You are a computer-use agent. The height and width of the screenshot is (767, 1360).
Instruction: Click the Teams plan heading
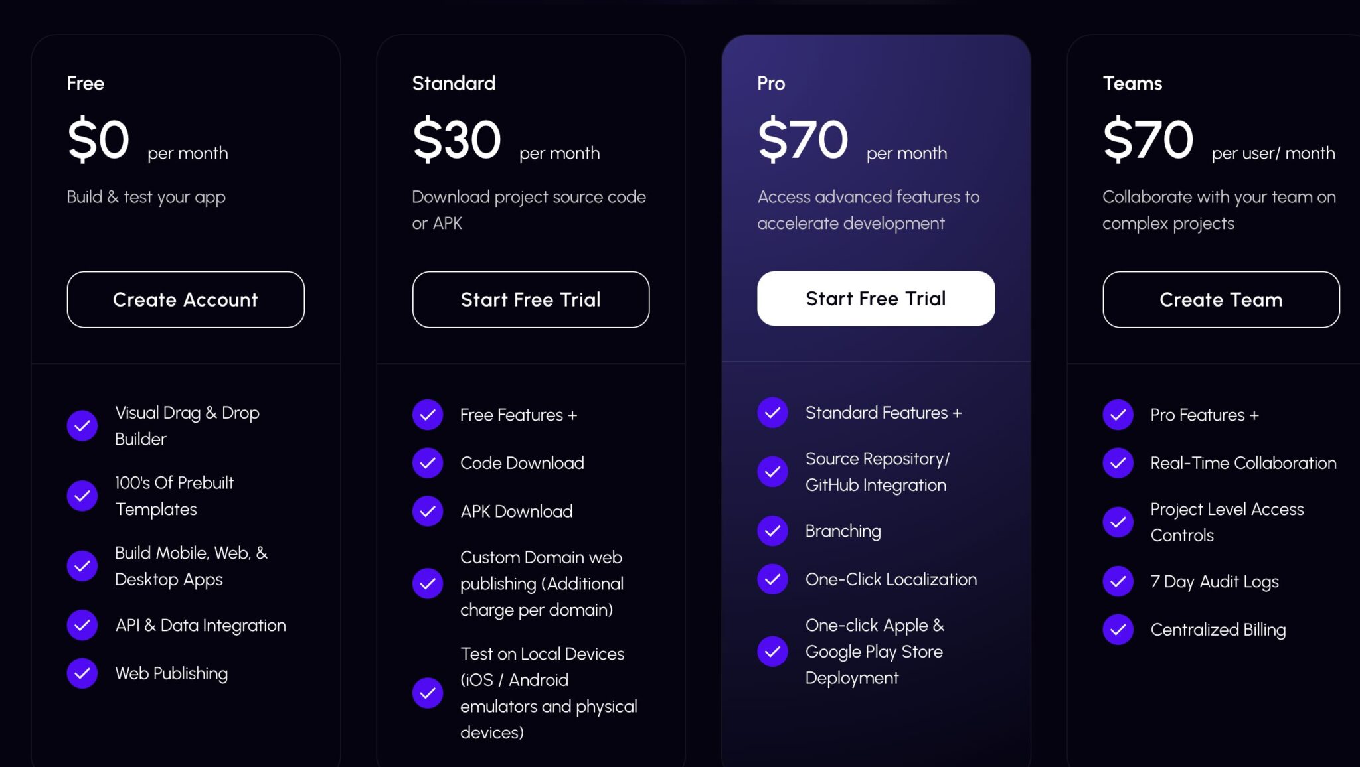click(x=1132, y=82)
